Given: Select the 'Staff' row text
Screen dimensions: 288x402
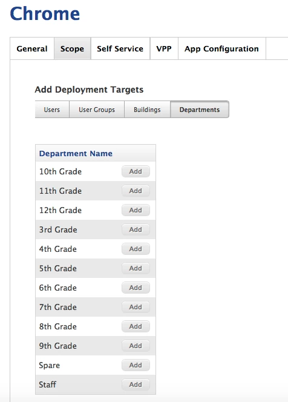Looking at the screenshot, I should pos(47,384).
